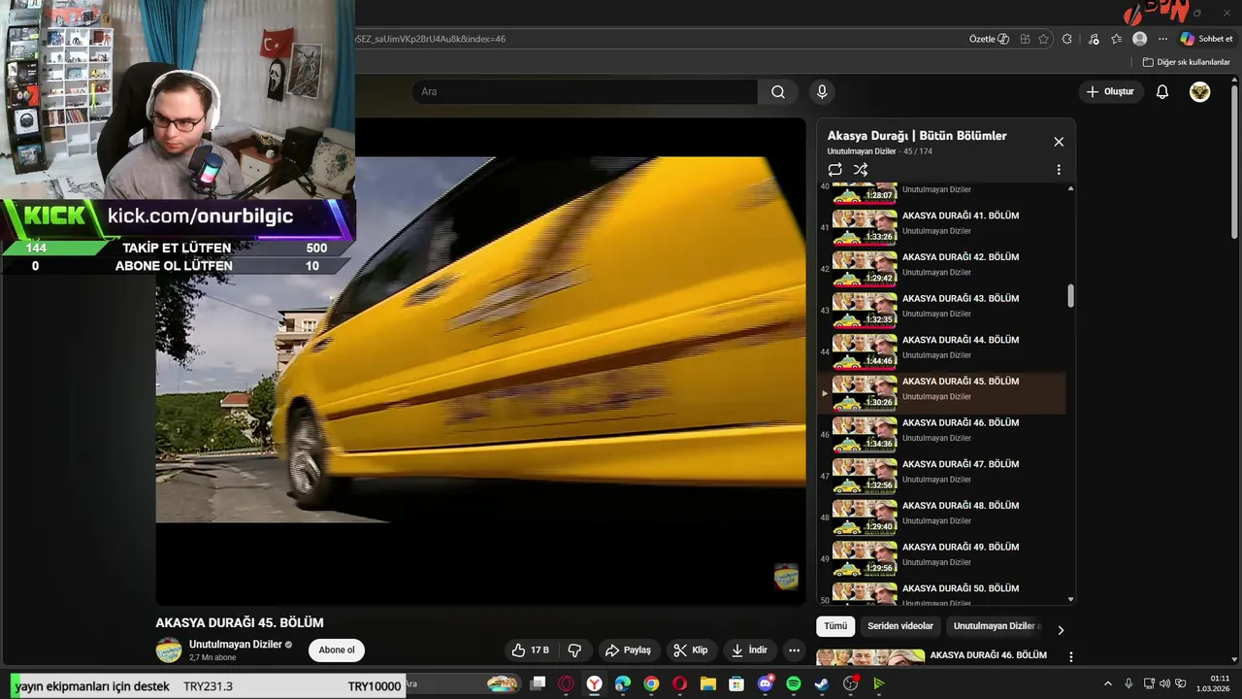Click the YouTube search magnifier button

pos(778,91)
